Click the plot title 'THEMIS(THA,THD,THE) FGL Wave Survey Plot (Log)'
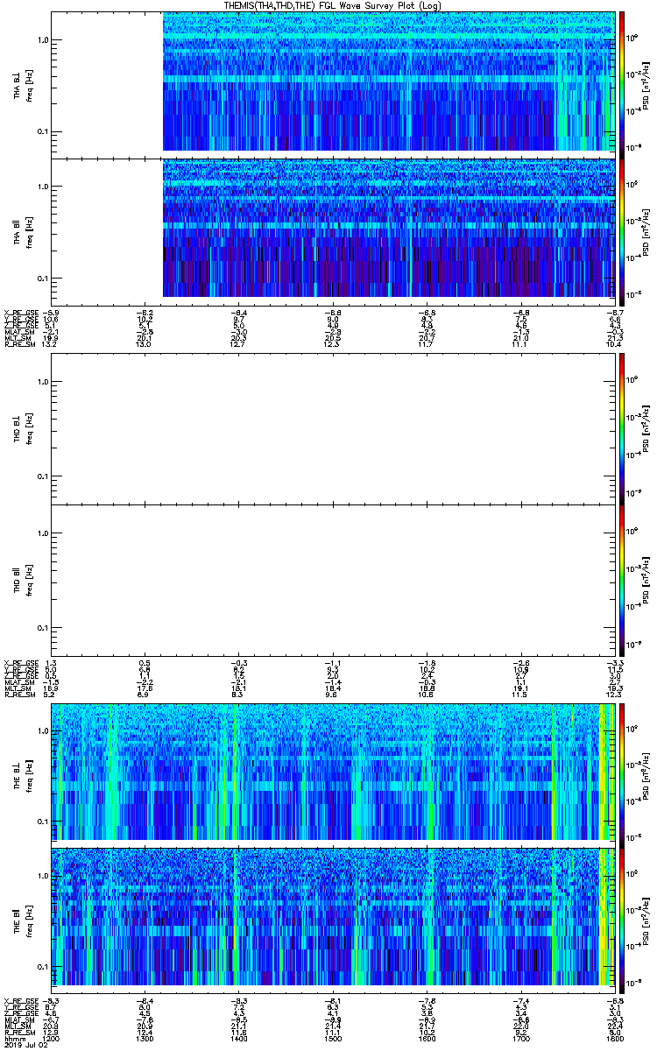 pyautogui.click(x=332, y=5)
